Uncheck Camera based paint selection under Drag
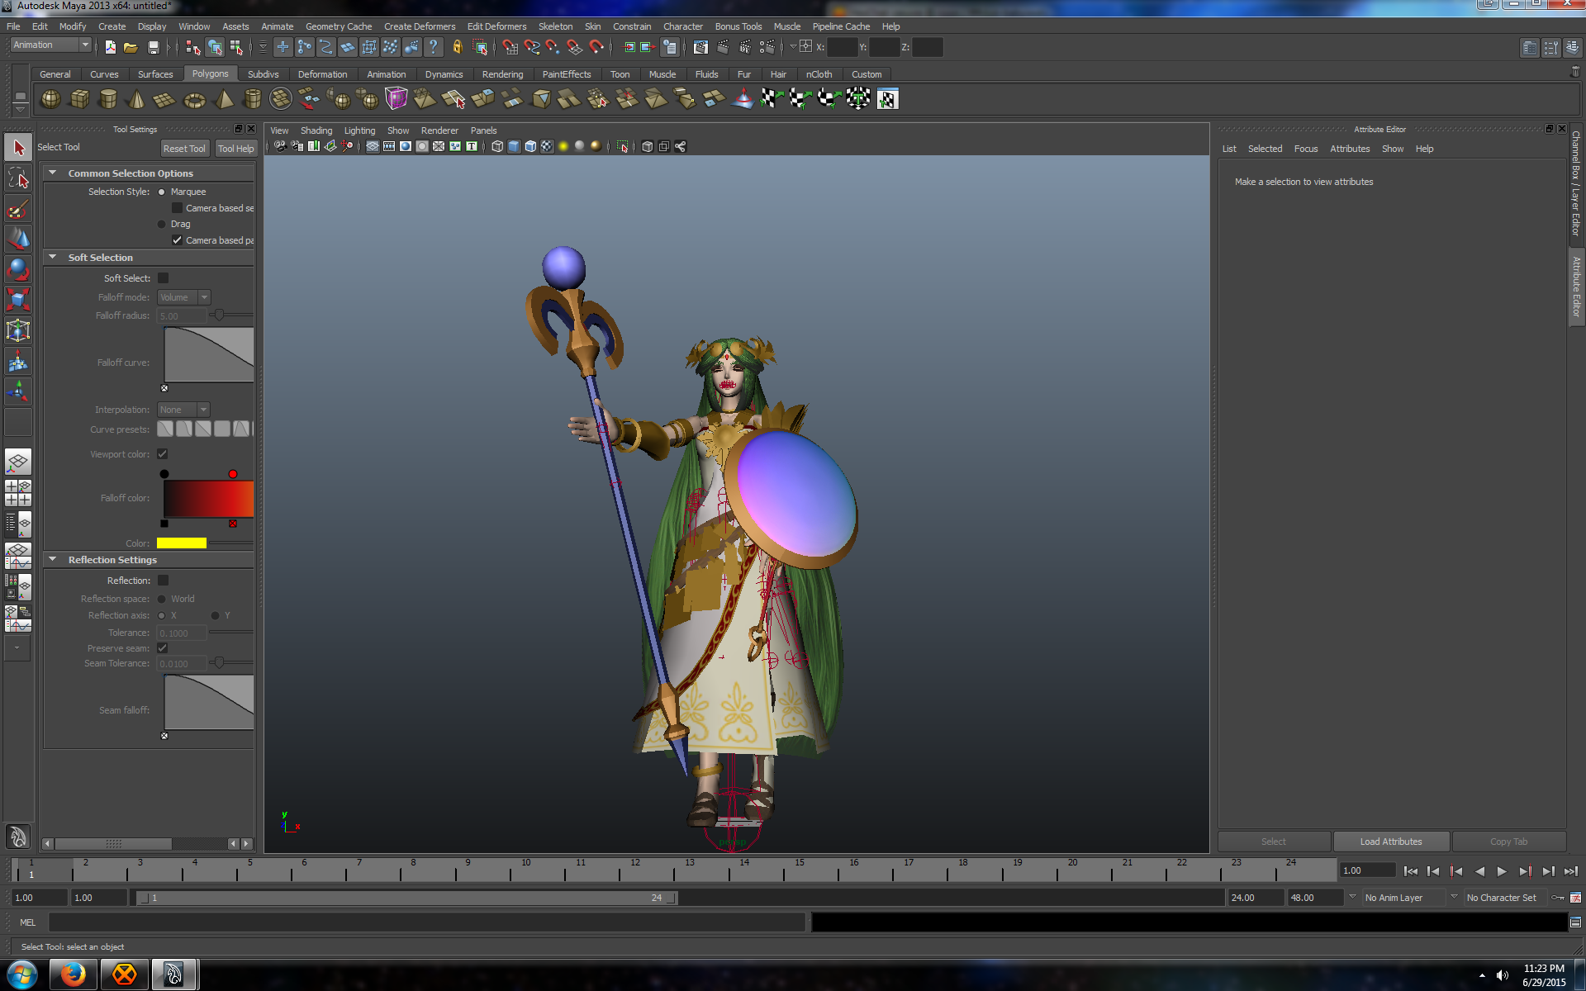Viewport: 1586px width, 991px height. click(177, 240)
